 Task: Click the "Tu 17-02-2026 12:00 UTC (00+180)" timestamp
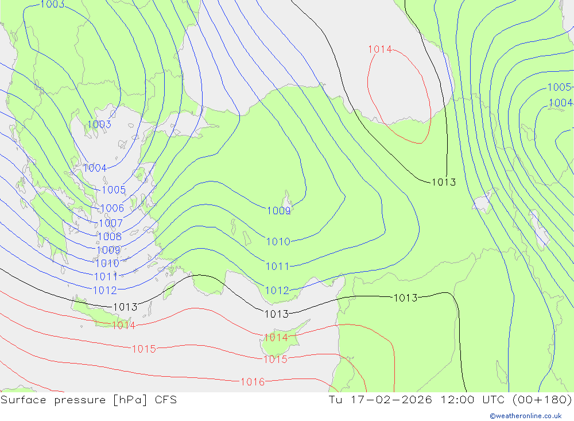pos(450,400)
